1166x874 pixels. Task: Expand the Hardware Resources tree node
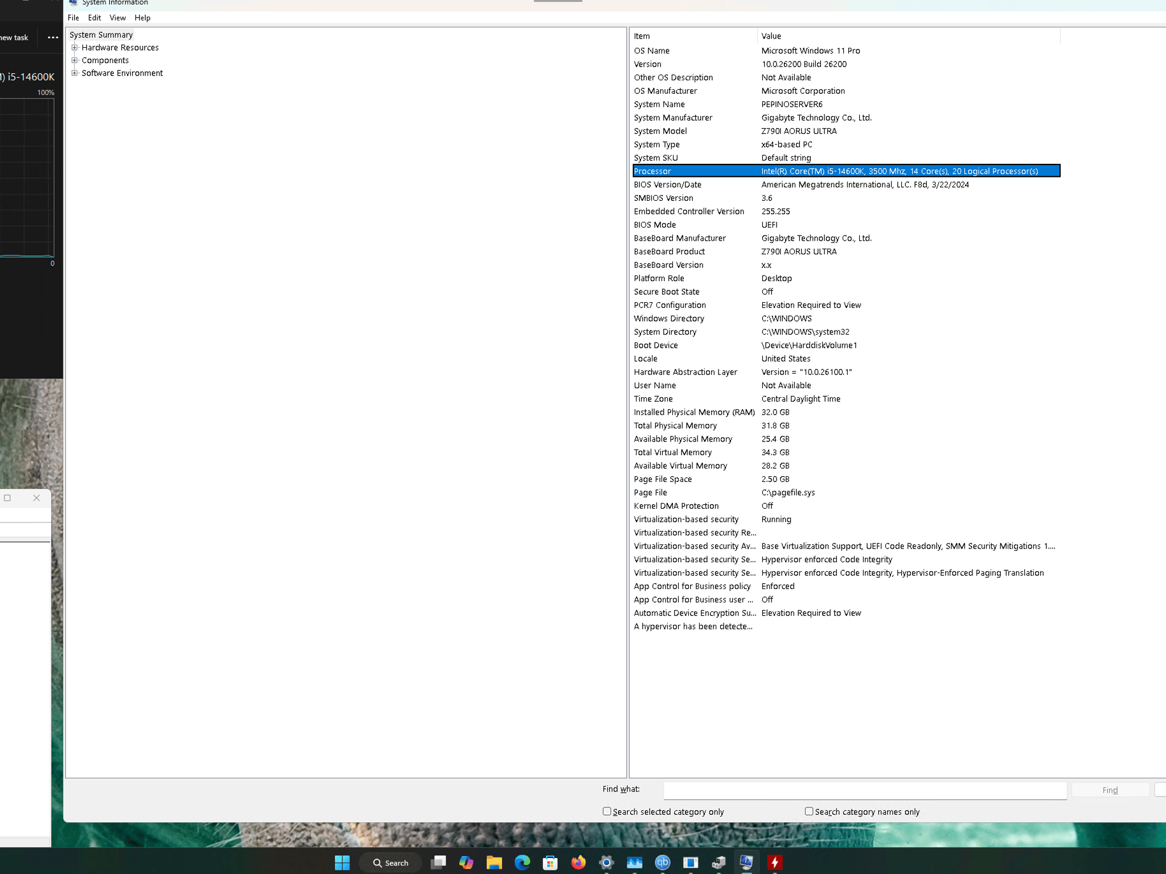click(x=75, y=48)
